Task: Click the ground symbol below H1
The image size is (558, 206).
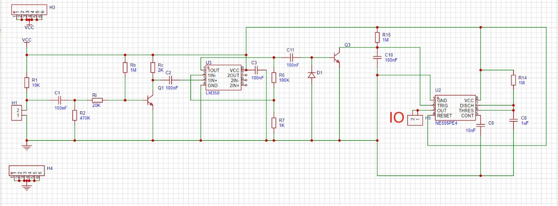Action: [x=27, y=147]
